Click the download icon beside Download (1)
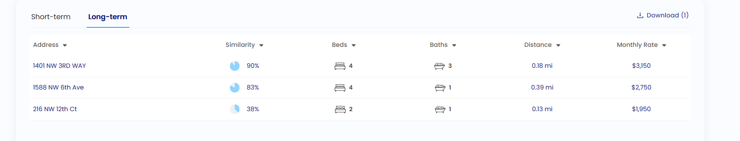Screen dimensions: 740x141 pyautogui.click(x=640, y=15)
